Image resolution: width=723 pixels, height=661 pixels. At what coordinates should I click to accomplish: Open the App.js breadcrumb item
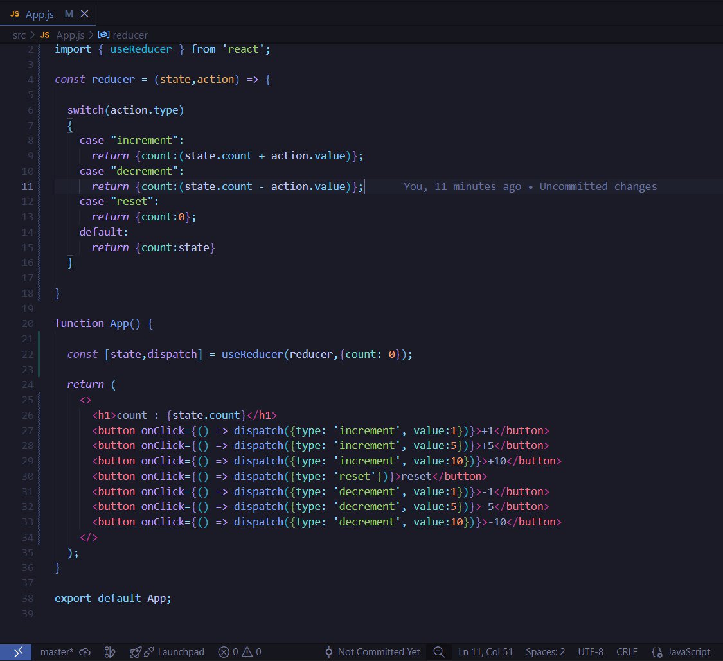(x=70, y=35)
